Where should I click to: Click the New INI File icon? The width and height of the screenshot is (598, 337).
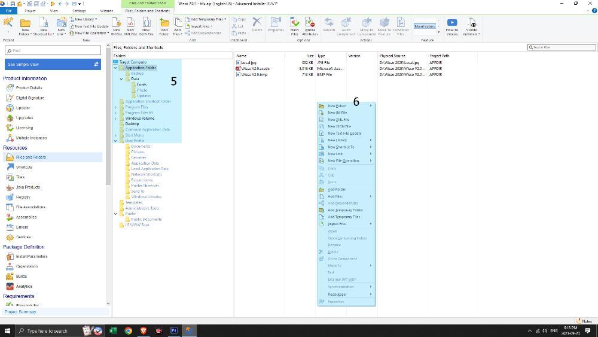117,26
